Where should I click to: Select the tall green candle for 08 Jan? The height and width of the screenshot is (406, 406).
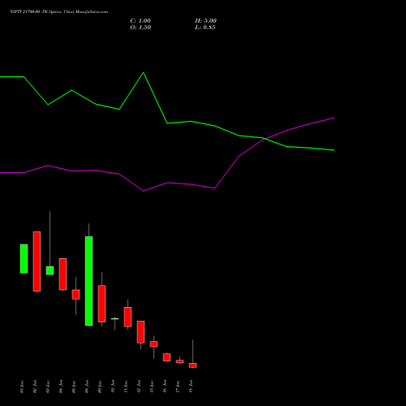point(89,281)
